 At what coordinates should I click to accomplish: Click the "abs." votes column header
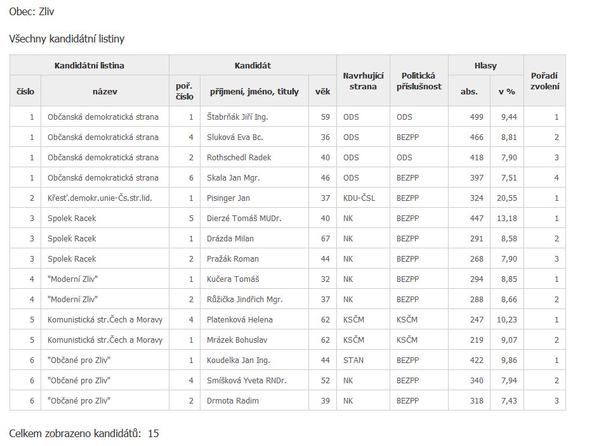(x=469, y=91)
